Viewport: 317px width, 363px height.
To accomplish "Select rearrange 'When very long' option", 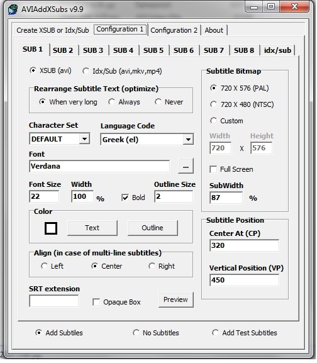I will [x=68, y=102].
